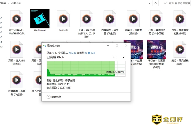The height and width of the screenshot is (126, 193).
Task: Collapse details via 简略信息 chevron
Action: coord(49,97)
